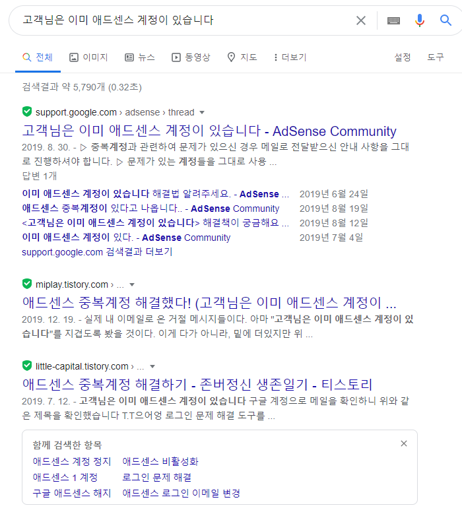Open dropdown arrow next to little-capital.tistory.com
This screenshot has height=518, width=462.
coord(152,367)
